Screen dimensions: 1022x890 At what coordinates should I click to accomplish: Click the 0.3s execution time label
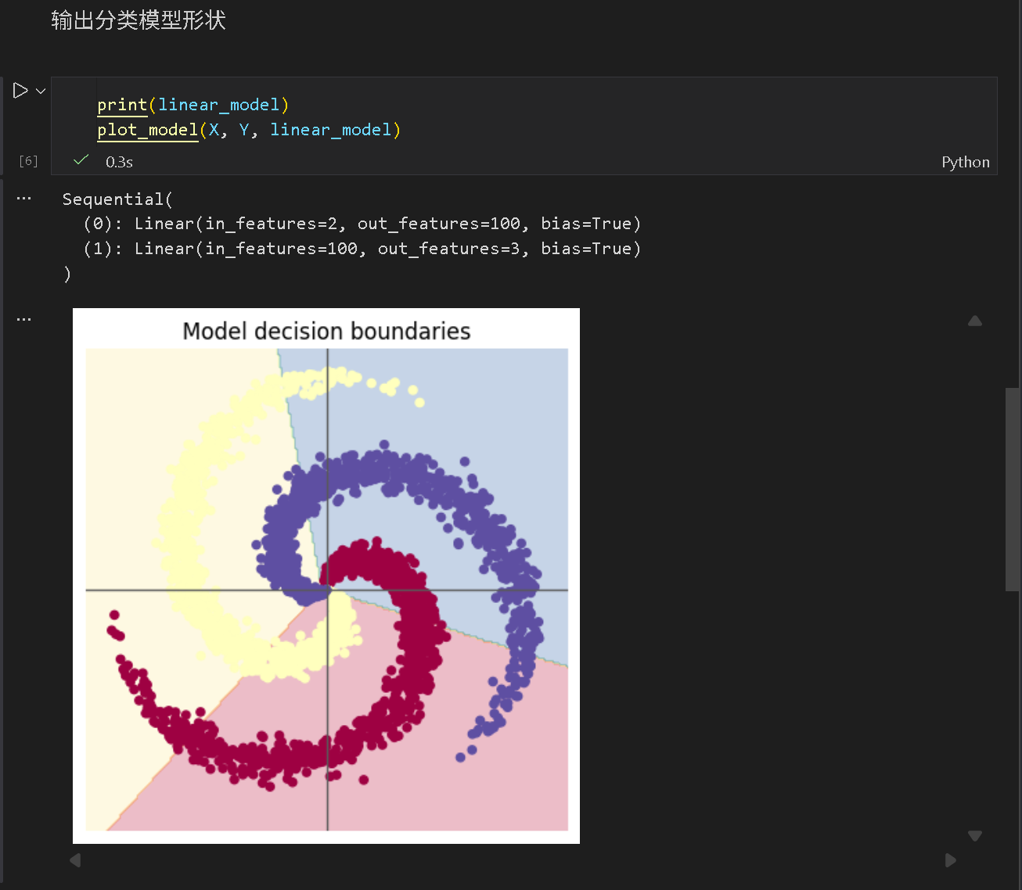119,162
